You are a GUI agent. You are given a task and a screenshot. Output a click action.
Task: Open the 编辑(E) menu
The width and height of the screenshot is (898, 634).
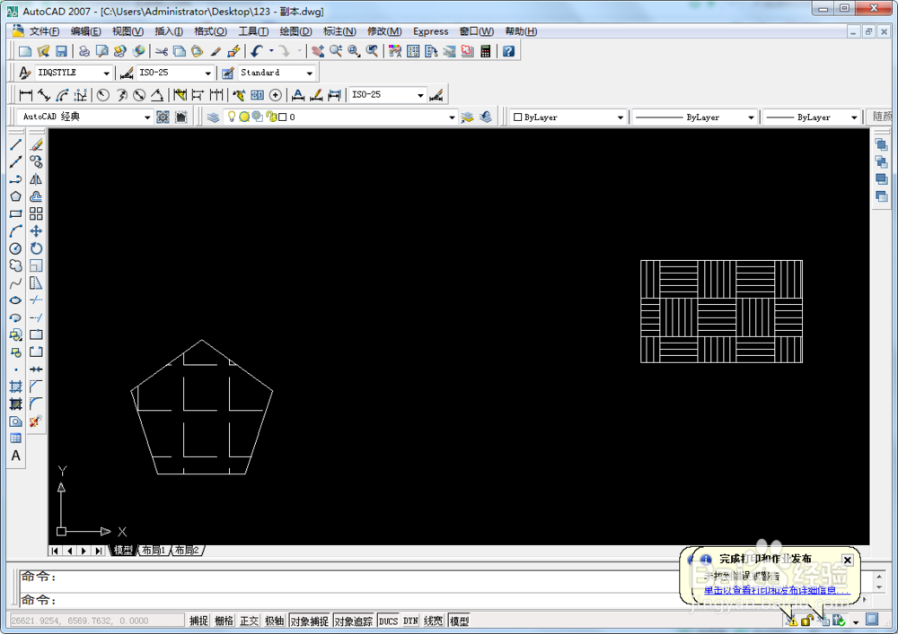coord(86,31)
